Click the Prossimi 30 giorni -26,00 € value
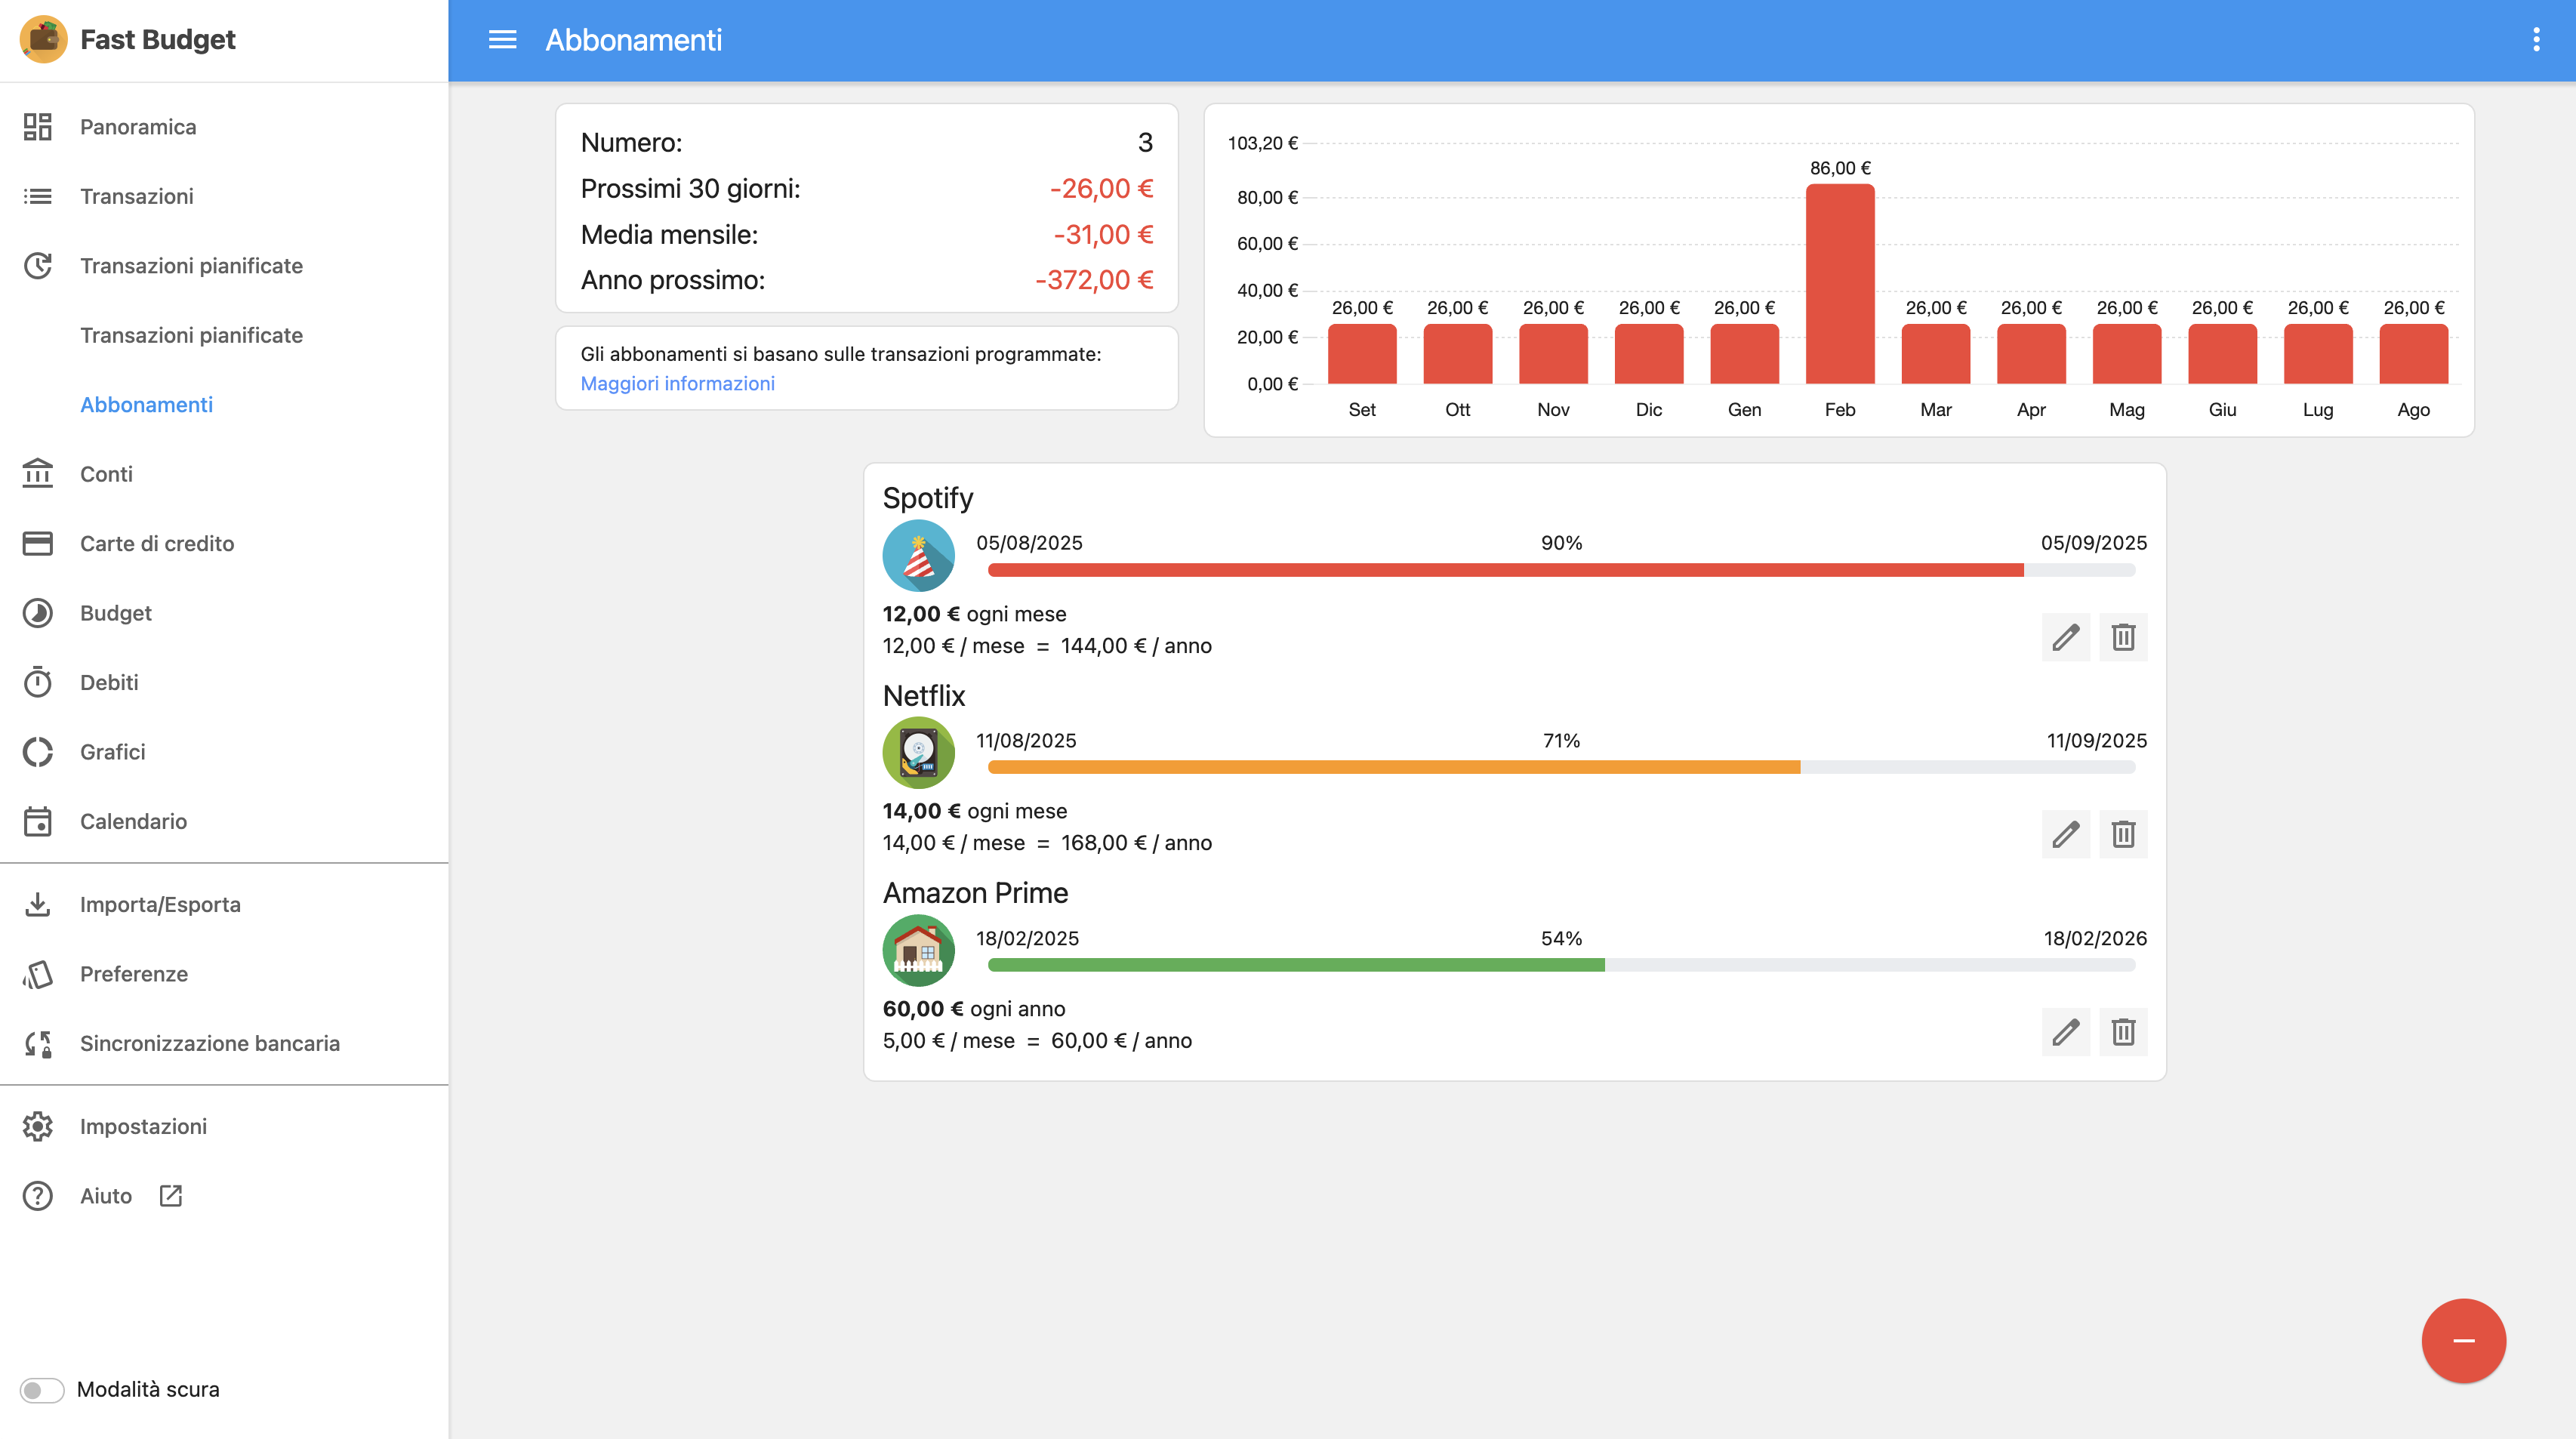2576x1439 pixels. pyautogui.click(x=1101, y=189)
